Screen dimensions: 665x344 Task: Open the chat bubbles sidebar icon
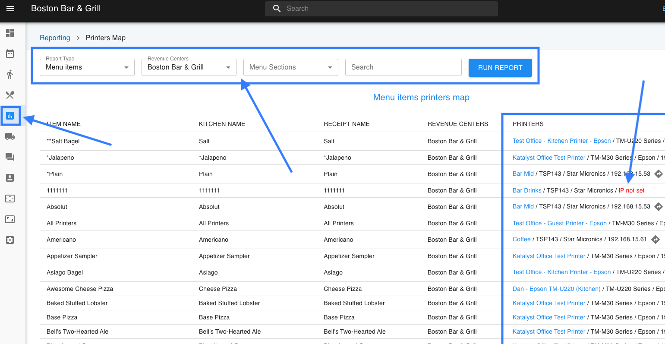(x=10, y=157)
